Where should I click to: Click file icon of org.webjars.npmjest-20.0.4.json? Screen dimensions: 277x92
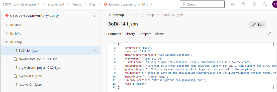tap(15, 67)
